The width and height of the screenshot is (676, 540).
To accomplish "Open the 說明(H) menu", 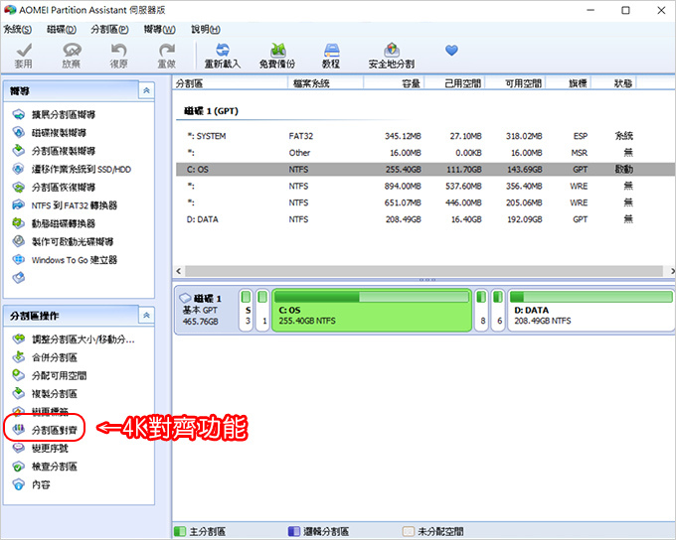I will 206,29.
